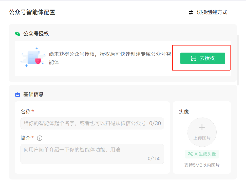The height and width of the screenshot is (182, 246).
Task: Click the scan icon inside 去授权 button
Action: (194, 58)
